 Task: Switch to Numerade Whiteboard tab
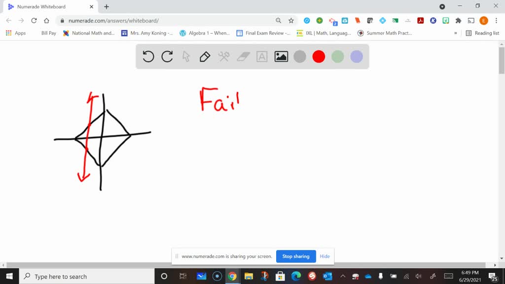point(51,7)
